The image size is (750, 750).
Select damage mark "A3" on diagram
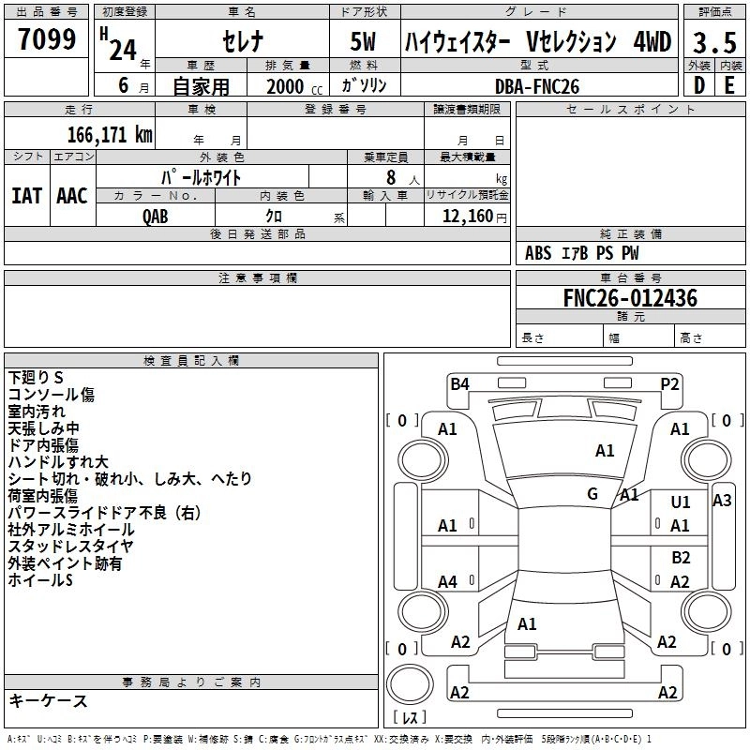click(722, 501)
